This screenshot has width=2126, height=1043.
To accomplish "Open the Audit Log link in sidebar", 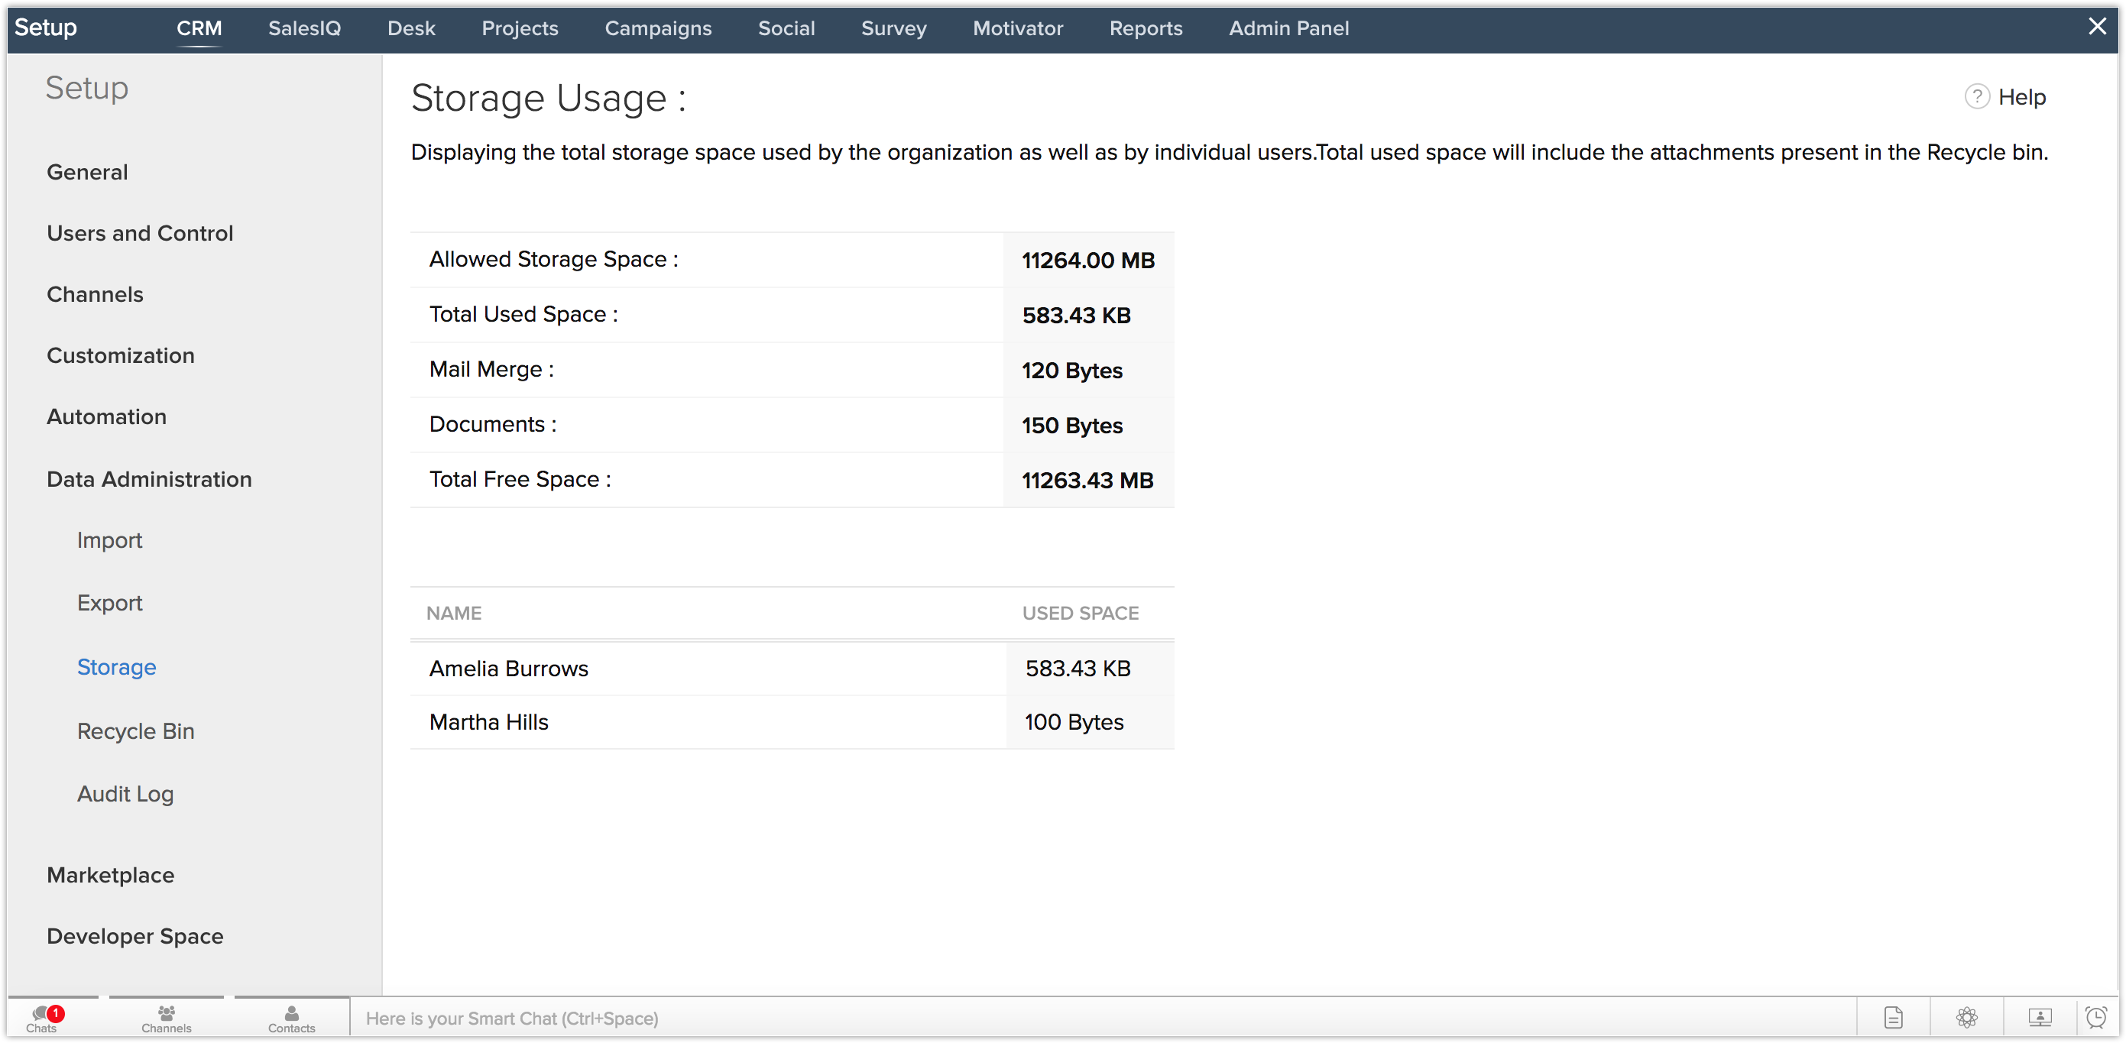I will coord(125,794).
